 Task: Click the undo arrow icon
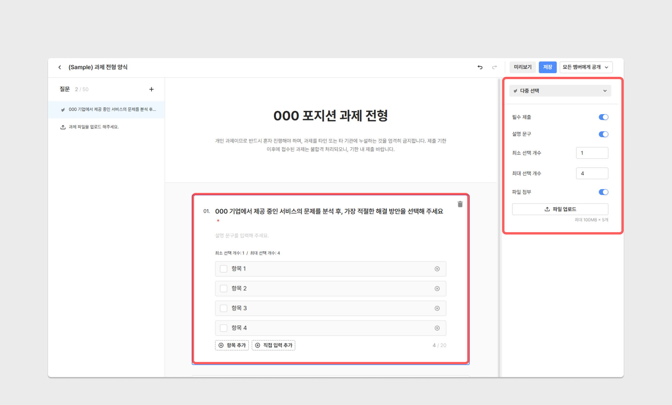[480, 67]
